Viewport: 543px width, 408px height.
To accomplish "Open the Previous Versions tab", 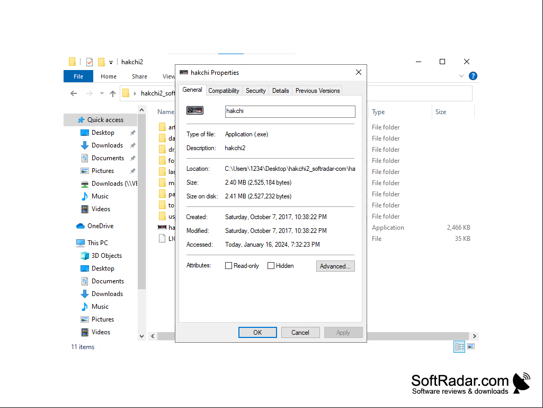I will 317,91.
